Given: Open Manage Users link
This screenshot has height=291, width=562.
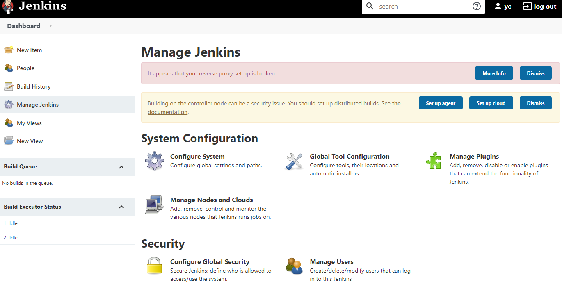Looking at the screenshot, I should (x=331, y=261).
